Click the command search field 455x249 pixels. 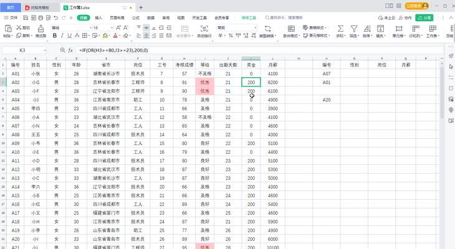[x=284, y=17]
